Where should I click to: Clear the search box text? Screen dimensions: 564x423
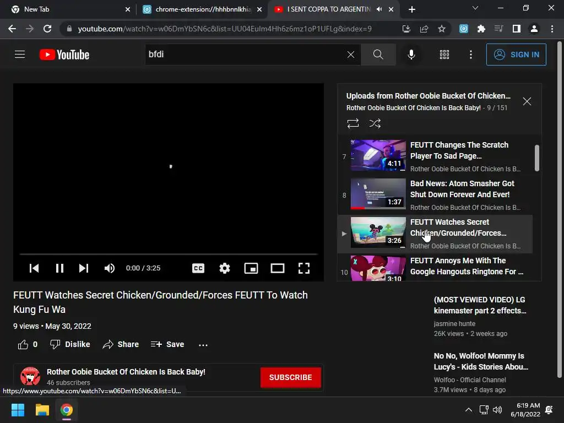pyautogui.click(x=351, y=55)
